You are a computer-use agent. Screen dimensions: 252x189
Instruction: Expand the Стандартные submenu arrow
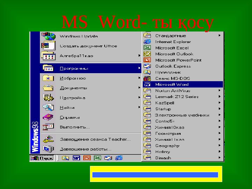[x=219, y=35]
